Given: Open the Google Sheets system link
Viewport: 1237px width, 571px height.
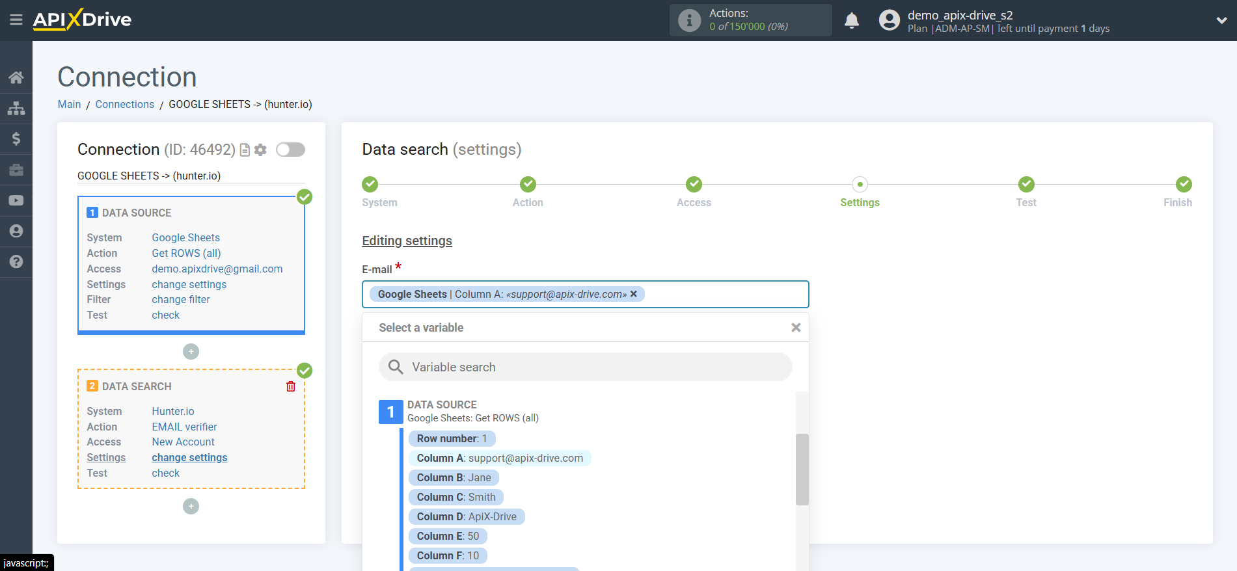Looking at the screenshot, I should (x=185, y=238).
